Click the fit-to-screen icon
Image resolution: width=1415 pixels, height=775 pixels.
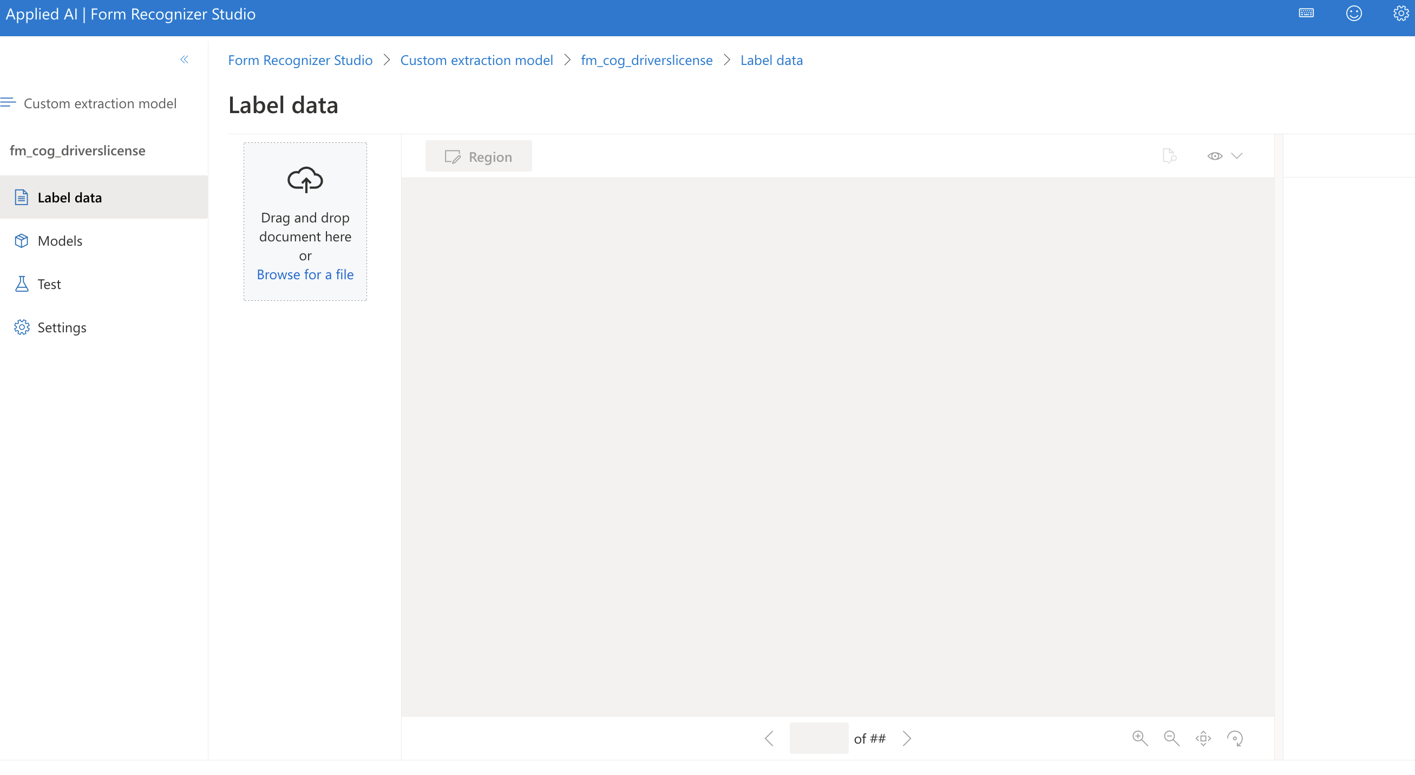[1203, 738]
